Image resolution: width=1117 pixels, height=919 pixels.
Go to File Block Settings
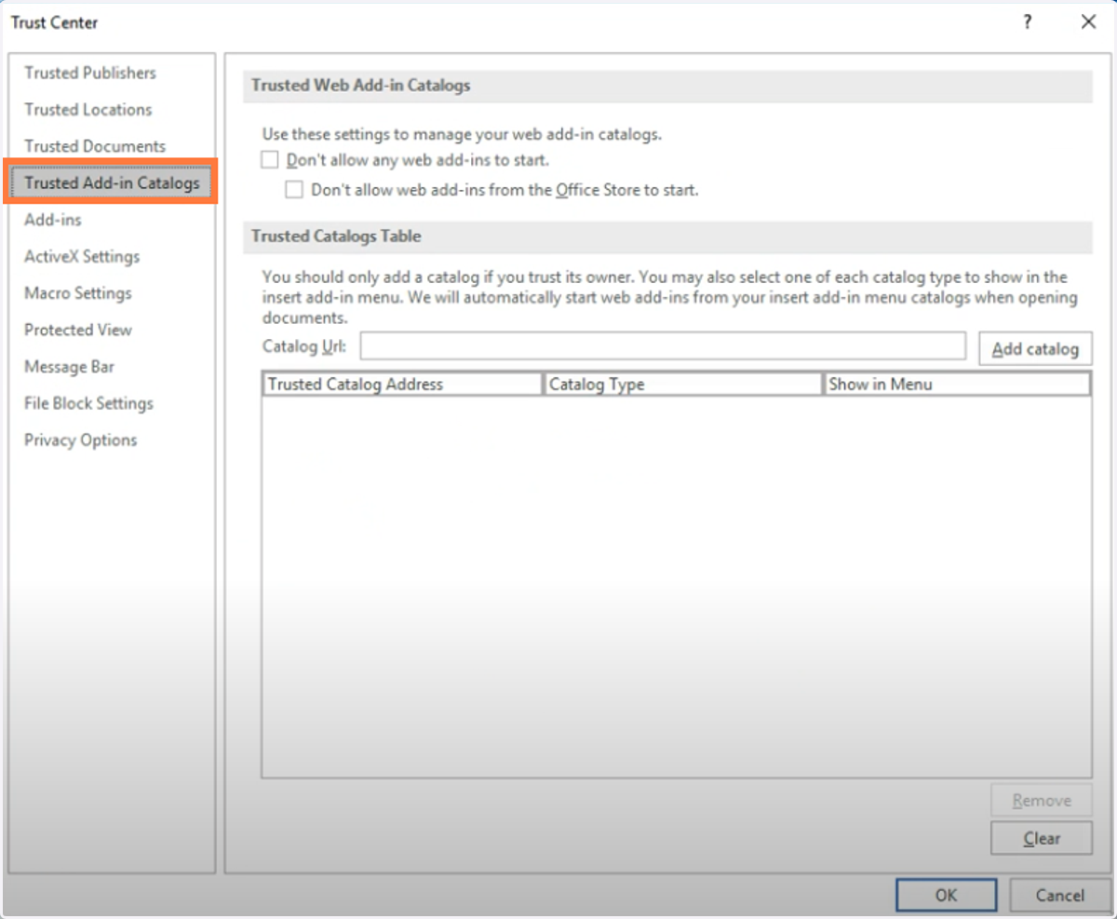(x=88, y=403)
